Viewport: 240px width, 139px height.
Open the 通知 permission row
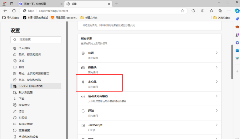coord(149,113)
